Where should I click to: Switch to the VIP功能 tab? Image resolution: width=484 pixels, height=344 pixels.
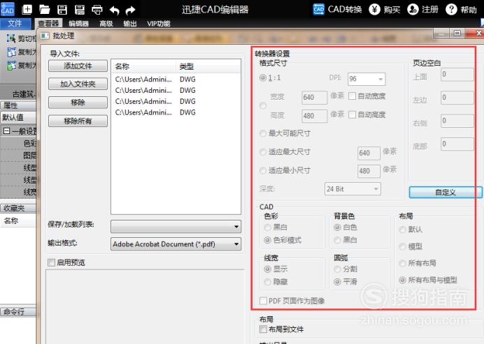coord(159,24)
